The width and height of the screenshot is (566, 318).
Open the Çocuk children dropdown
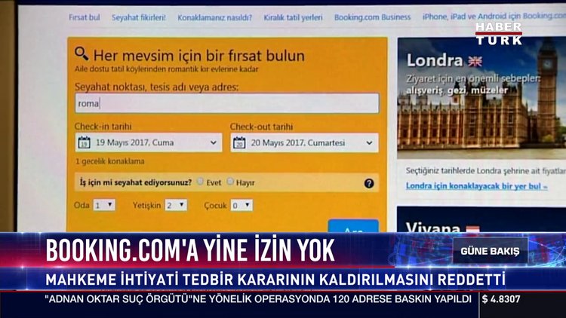coord(241,206)
